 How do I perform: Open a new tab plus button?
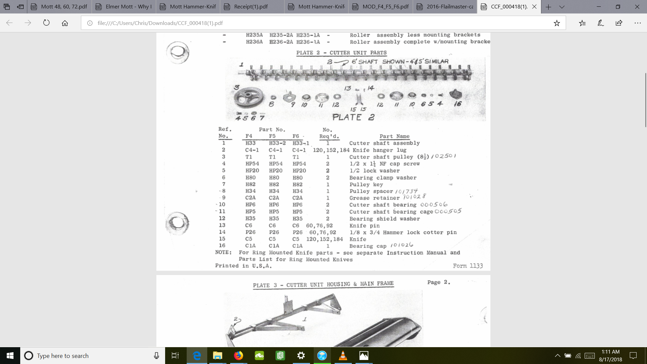click(548, 7)
